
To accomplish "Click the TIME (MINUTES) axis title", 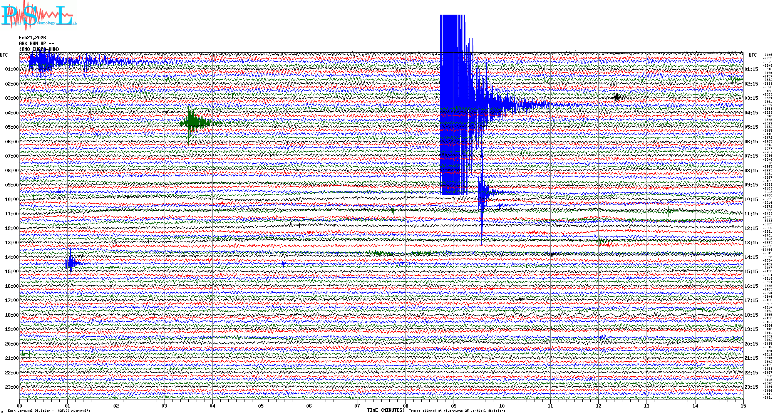I will [x=385, y=410].
